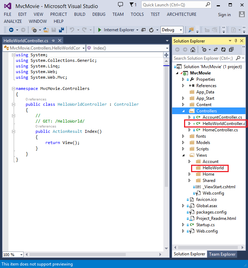
Task: Expand the Models folder node
Action: click(x=183, y=143)
